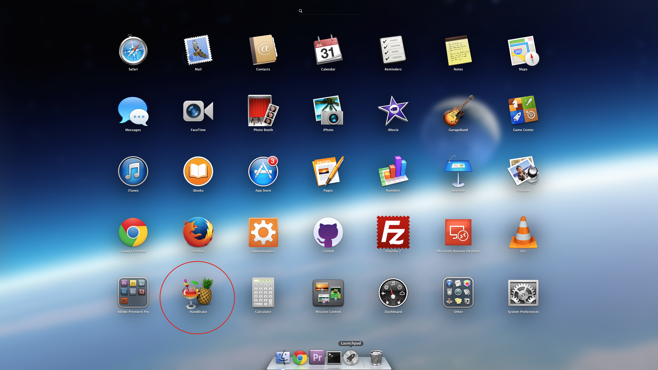The height and width of the screenshot is (370, 658).
Task: Click Terminal icon in the Dock
Action: [334, 358]
